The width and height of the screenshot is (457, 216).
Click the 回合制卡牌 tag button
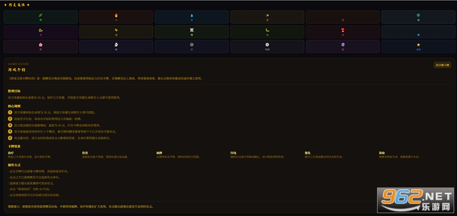pos(442,65)
